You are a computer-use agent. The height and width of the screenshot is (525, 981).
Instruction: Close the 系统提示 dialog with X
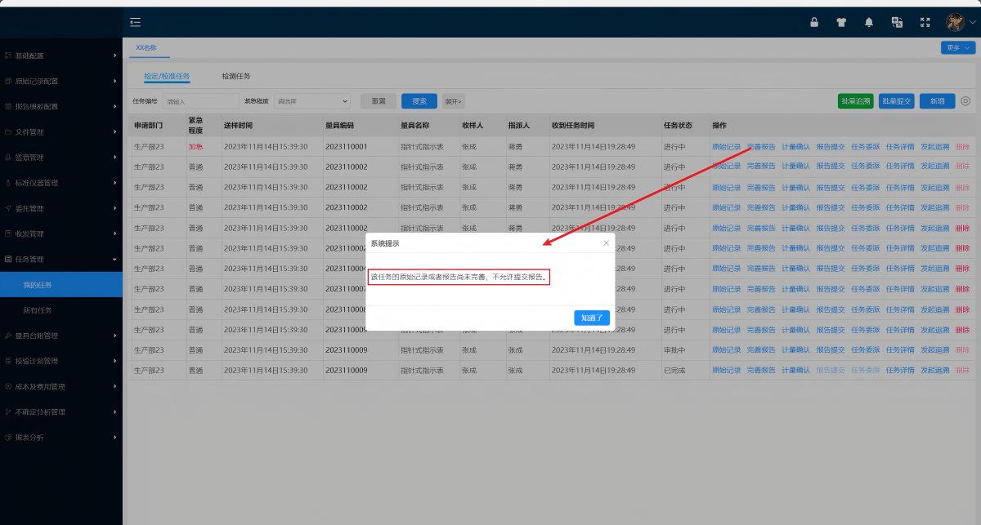(x=606, y=242)
